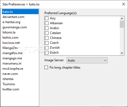This screenshot has width=128, height=107.
Task: Select naver.com entry
Action: coord(20,74)
